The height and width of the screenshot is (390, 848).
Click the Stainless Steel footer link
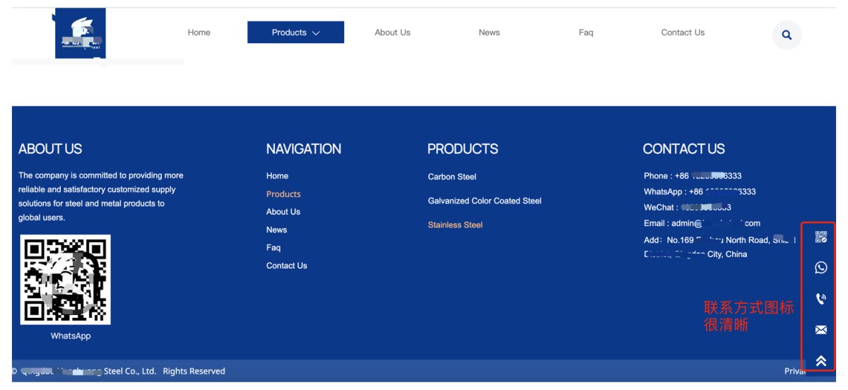[x=455, y=225]
